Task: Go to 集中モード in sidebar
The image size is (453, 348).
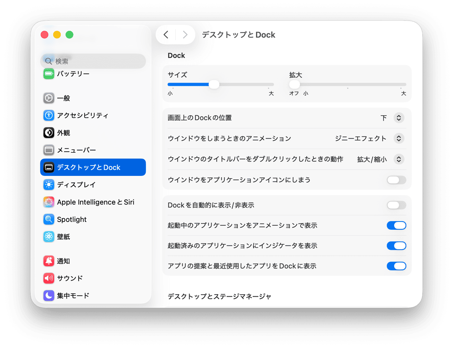Action: pyautogui.click(x=73, y=296)
